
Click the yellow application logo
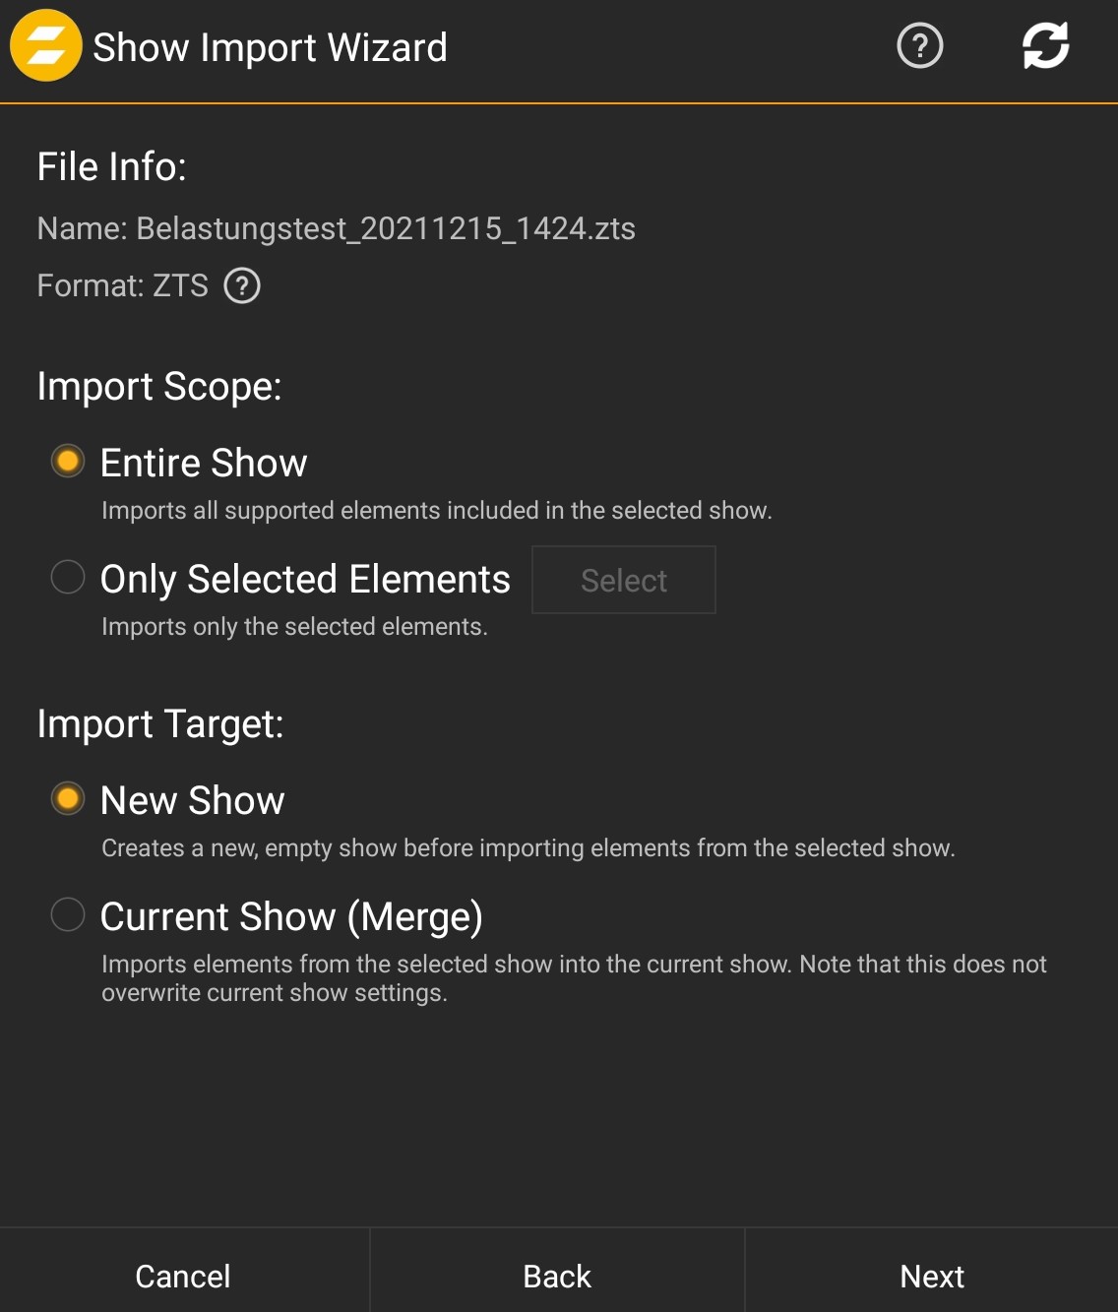tap(45, 45)
